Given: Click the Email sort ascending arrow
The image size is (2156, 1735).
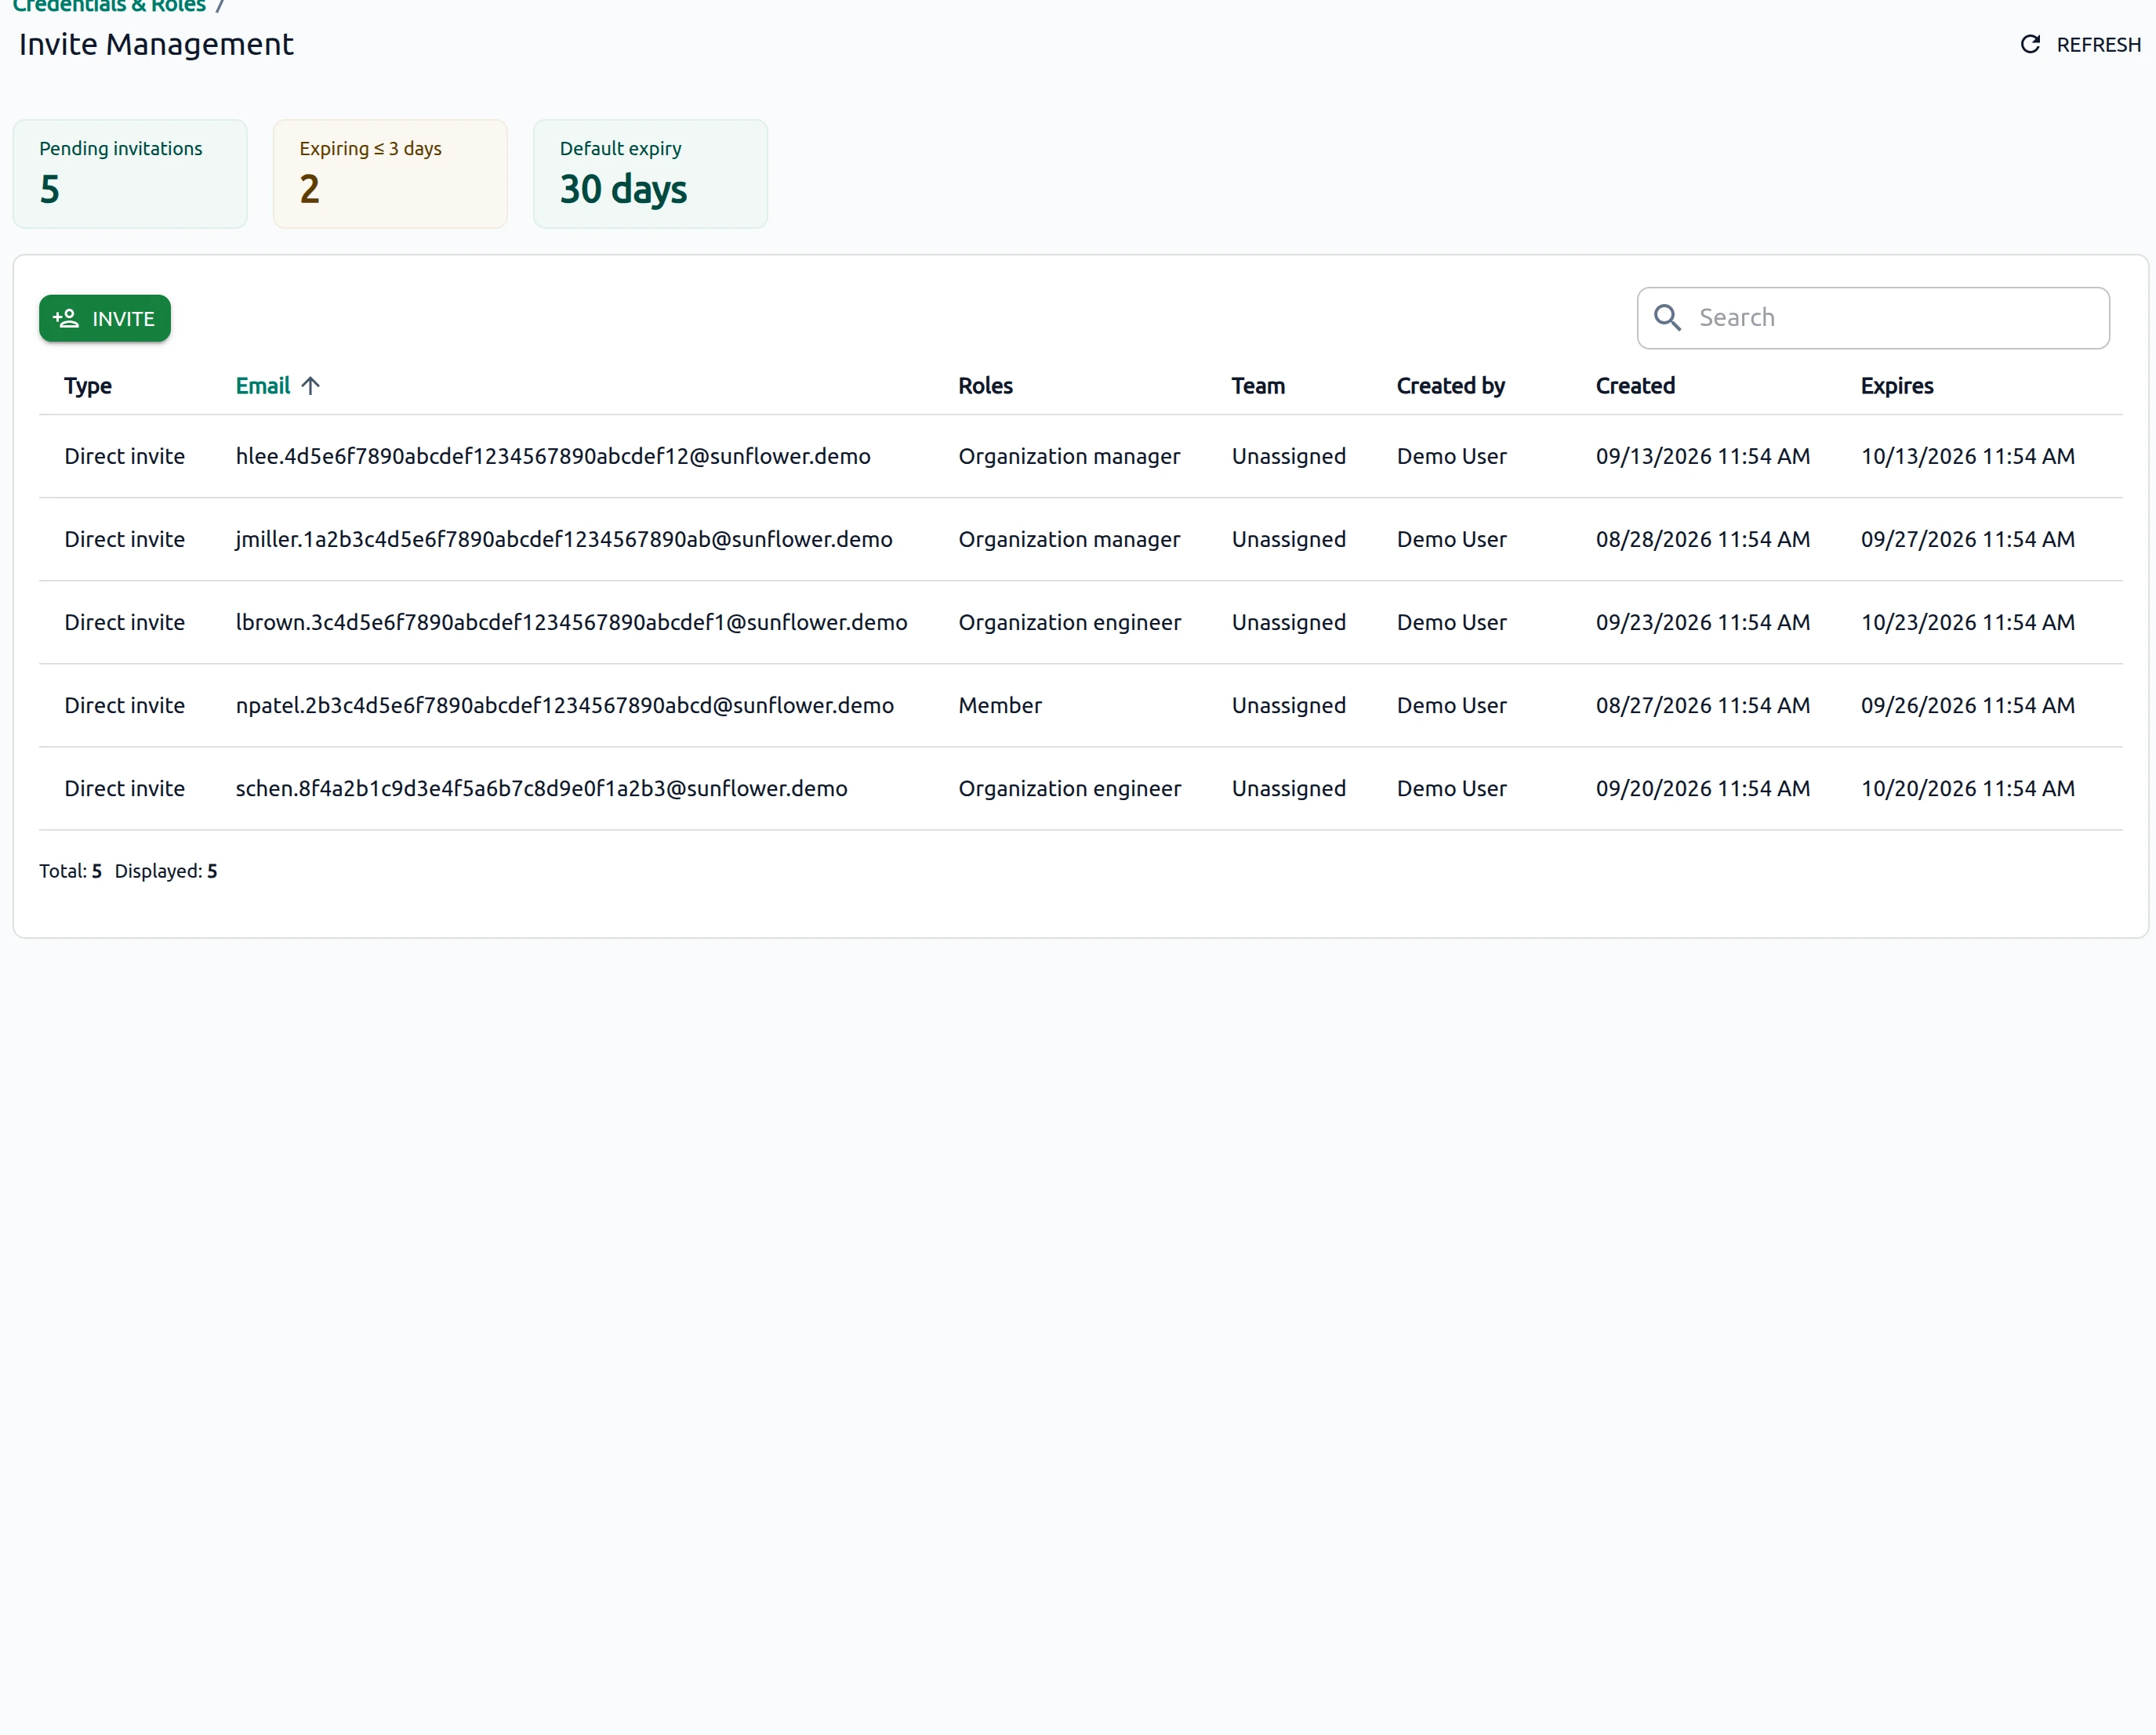Looking at the screenshot, I should click(x=310, y=386).
